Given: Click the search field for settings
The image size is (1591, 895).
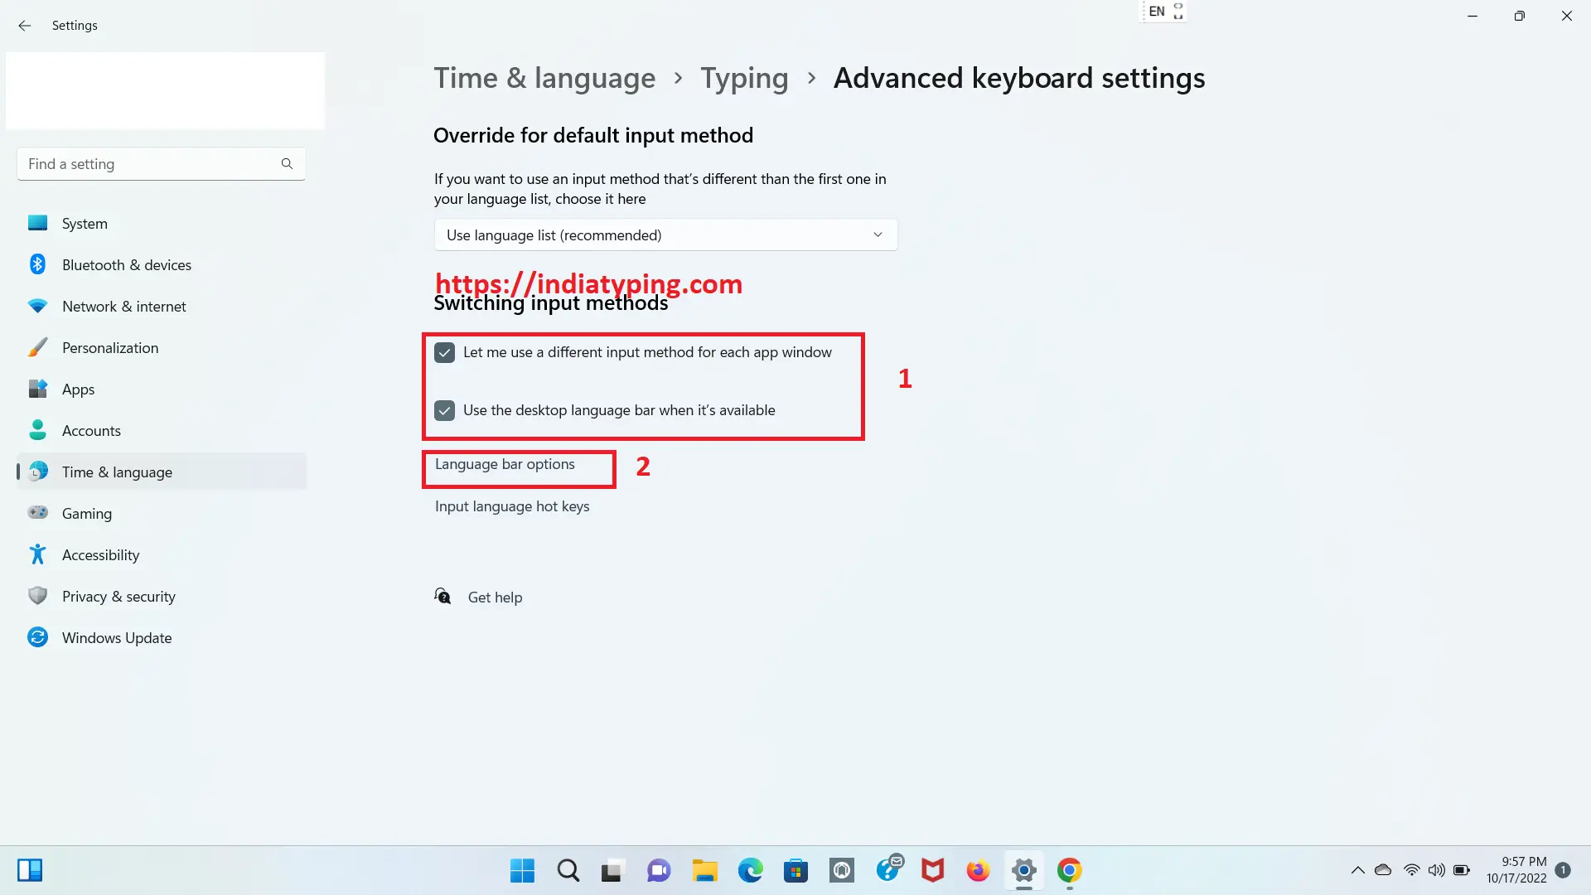Looking at the screenshot, I should point(160,162).
